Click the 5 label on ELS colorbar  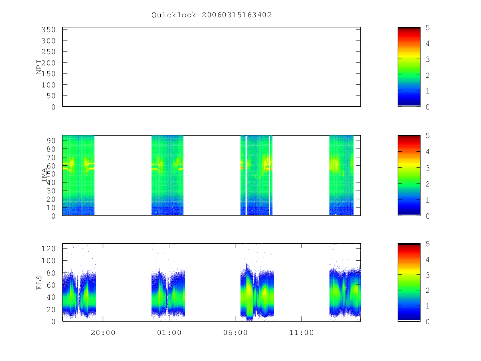pos(428,244)
